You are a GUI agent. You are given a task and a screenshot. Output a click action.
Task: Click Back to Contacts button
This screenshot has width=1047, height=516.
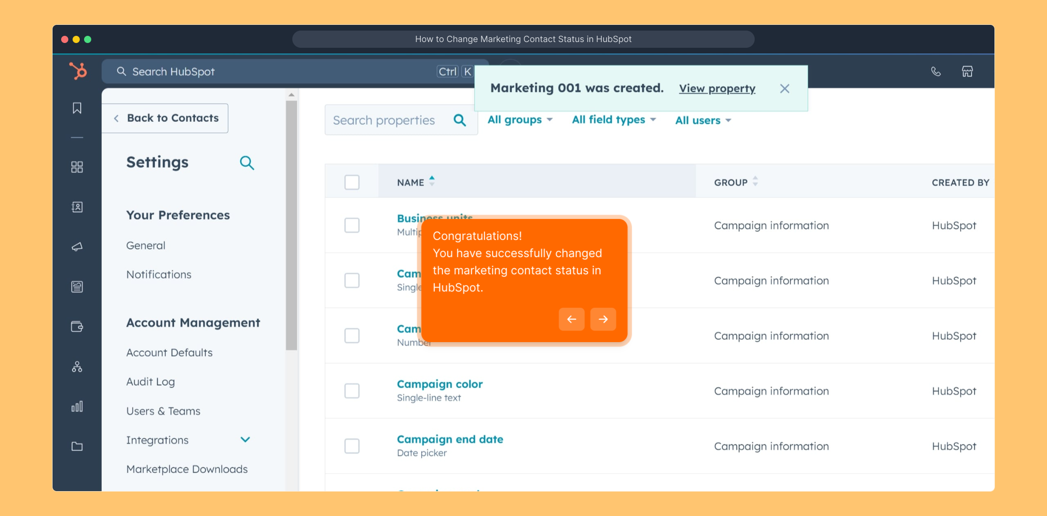pyautogui.click(x=166, y=118)
